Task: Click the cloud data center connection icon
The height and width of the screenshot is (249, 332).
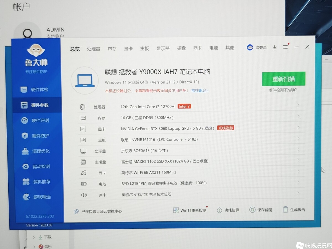Action: [77, 211]
